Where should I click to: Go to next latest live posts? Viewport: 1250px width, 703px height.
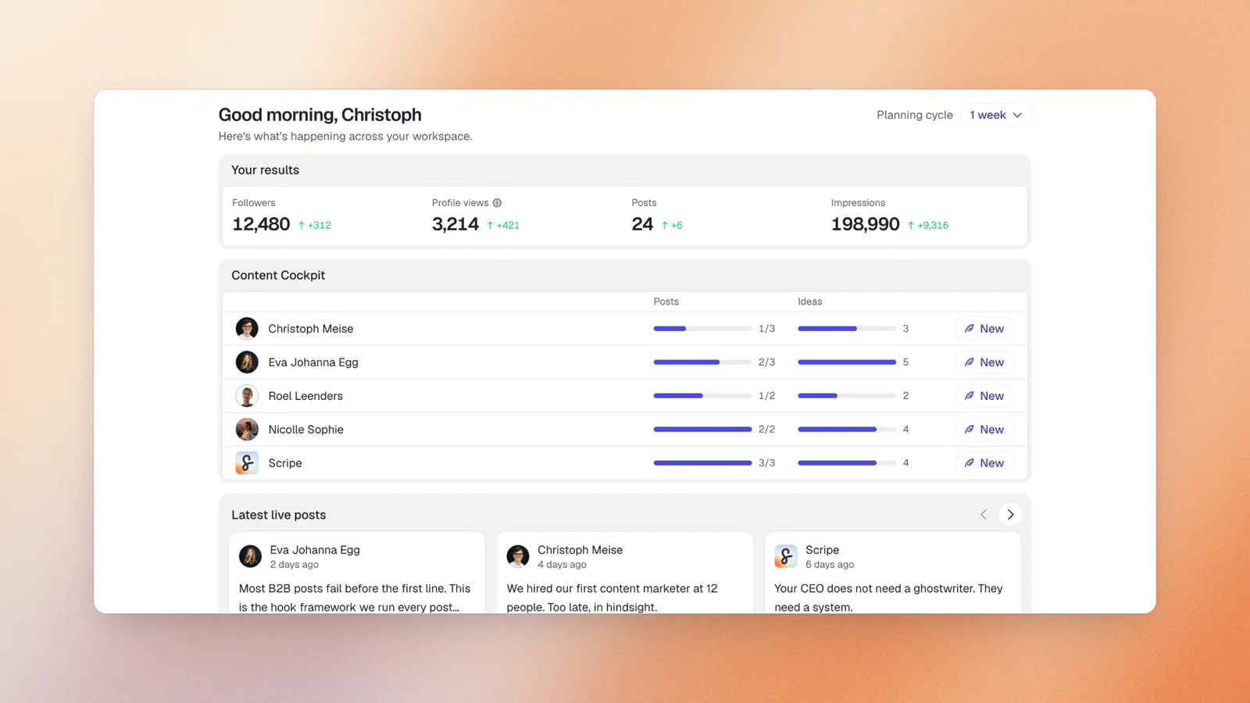click(1010, 515)
